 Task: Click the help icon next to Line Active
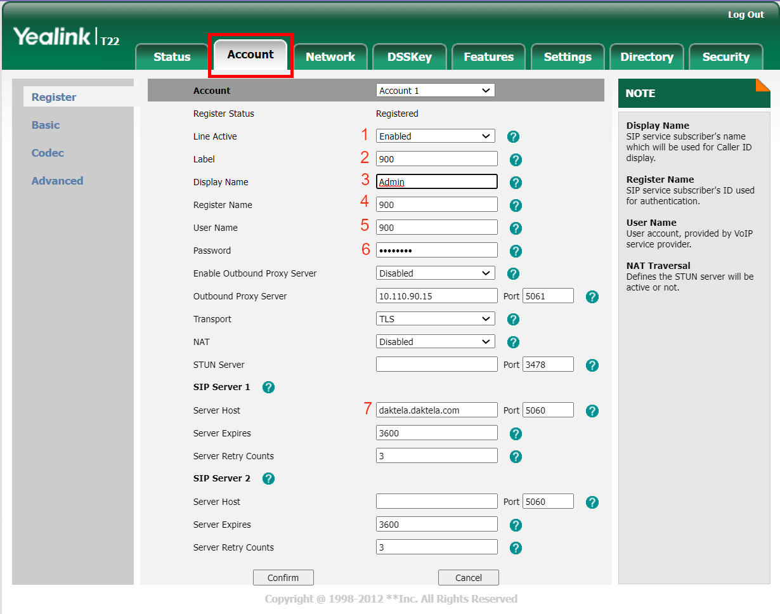[x=514, y=136]
